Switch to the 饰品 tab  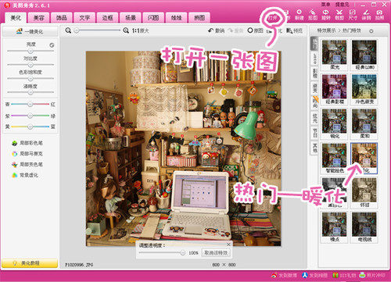coord(62,17)
